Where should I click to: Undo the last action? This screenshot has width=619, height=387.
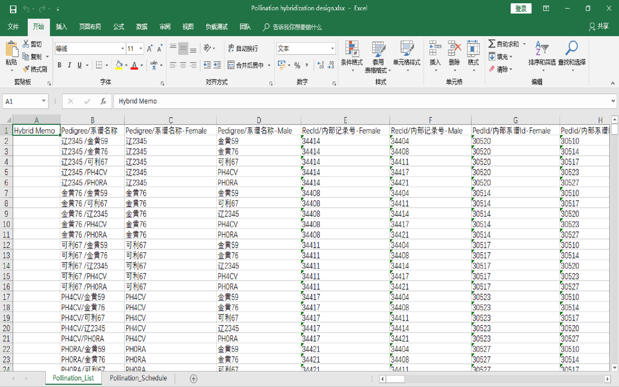point(26,9)
